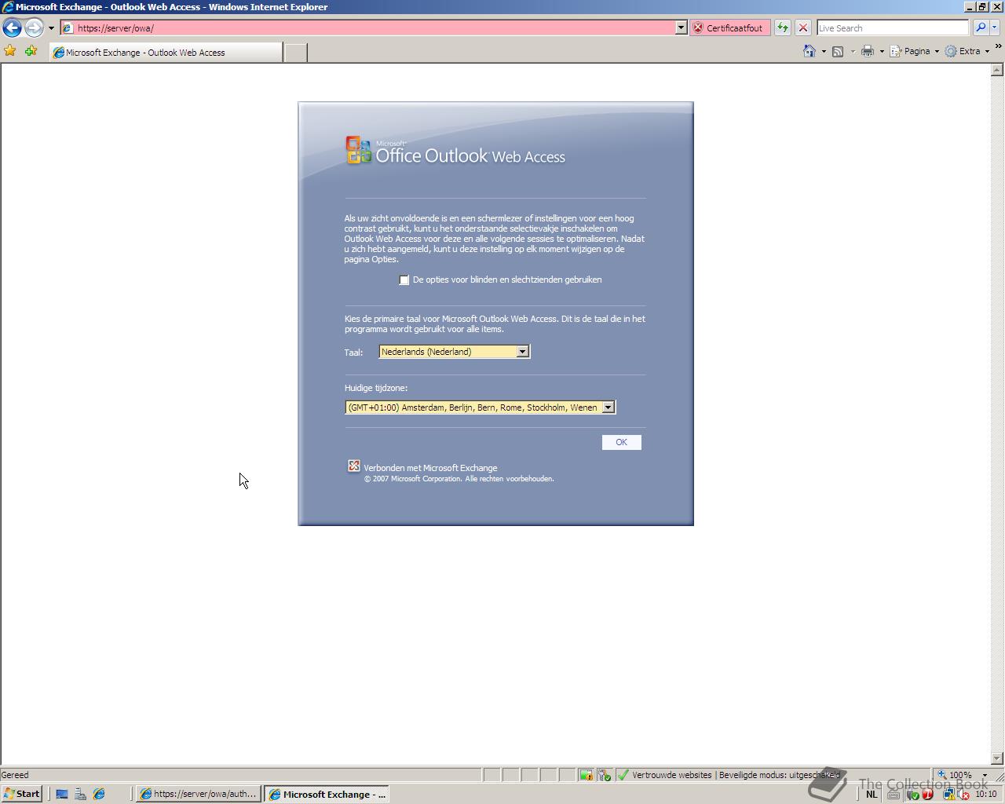Start search with the magnifier icon

tap(980, 27)
